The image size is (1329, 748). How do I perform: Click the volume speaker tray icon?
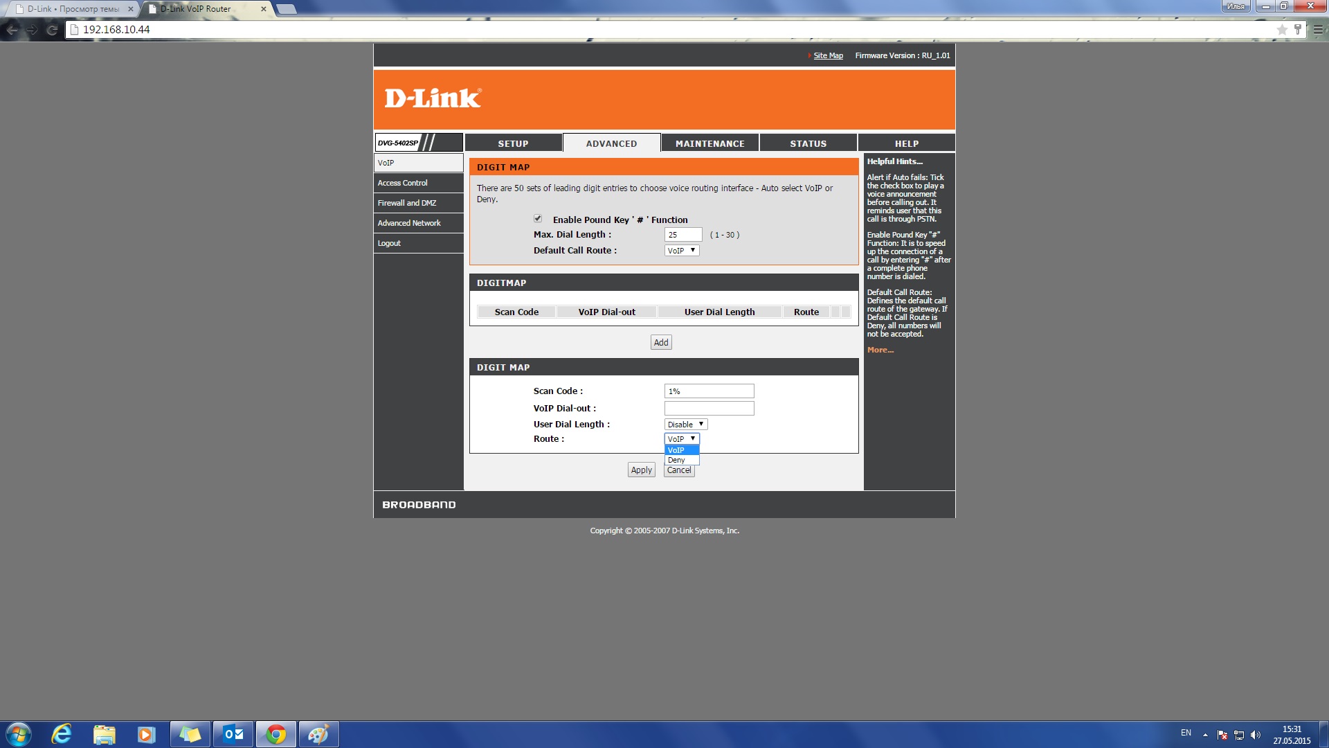(x=1256, y=735)
